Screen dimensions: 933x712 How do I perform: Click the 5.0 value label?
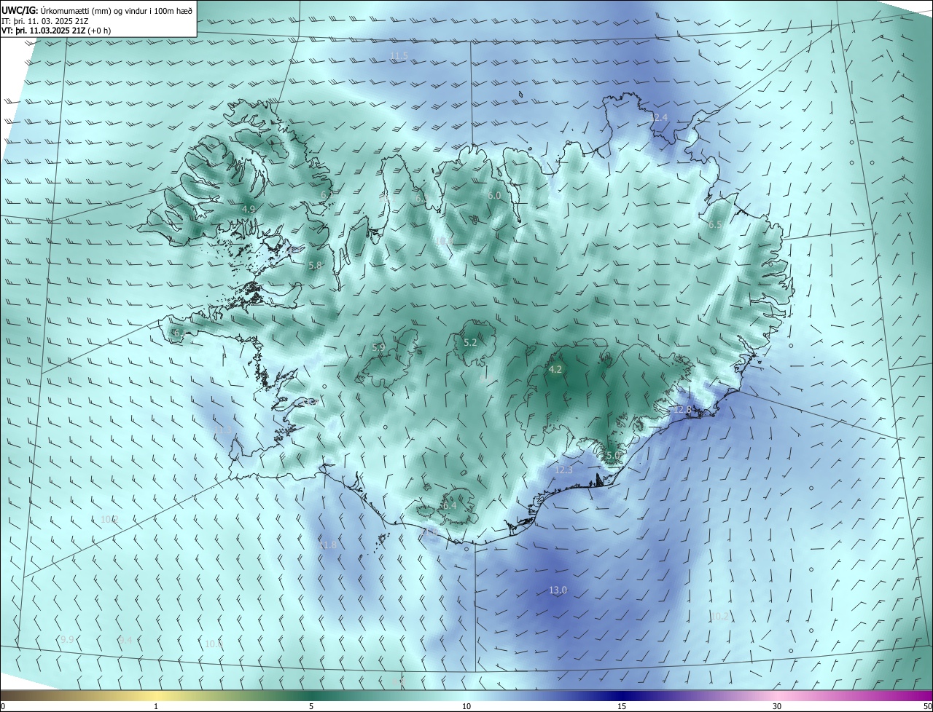[x=613, y=456]
